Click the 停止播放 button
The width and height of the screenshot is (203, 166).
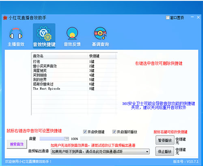point(165,151)
